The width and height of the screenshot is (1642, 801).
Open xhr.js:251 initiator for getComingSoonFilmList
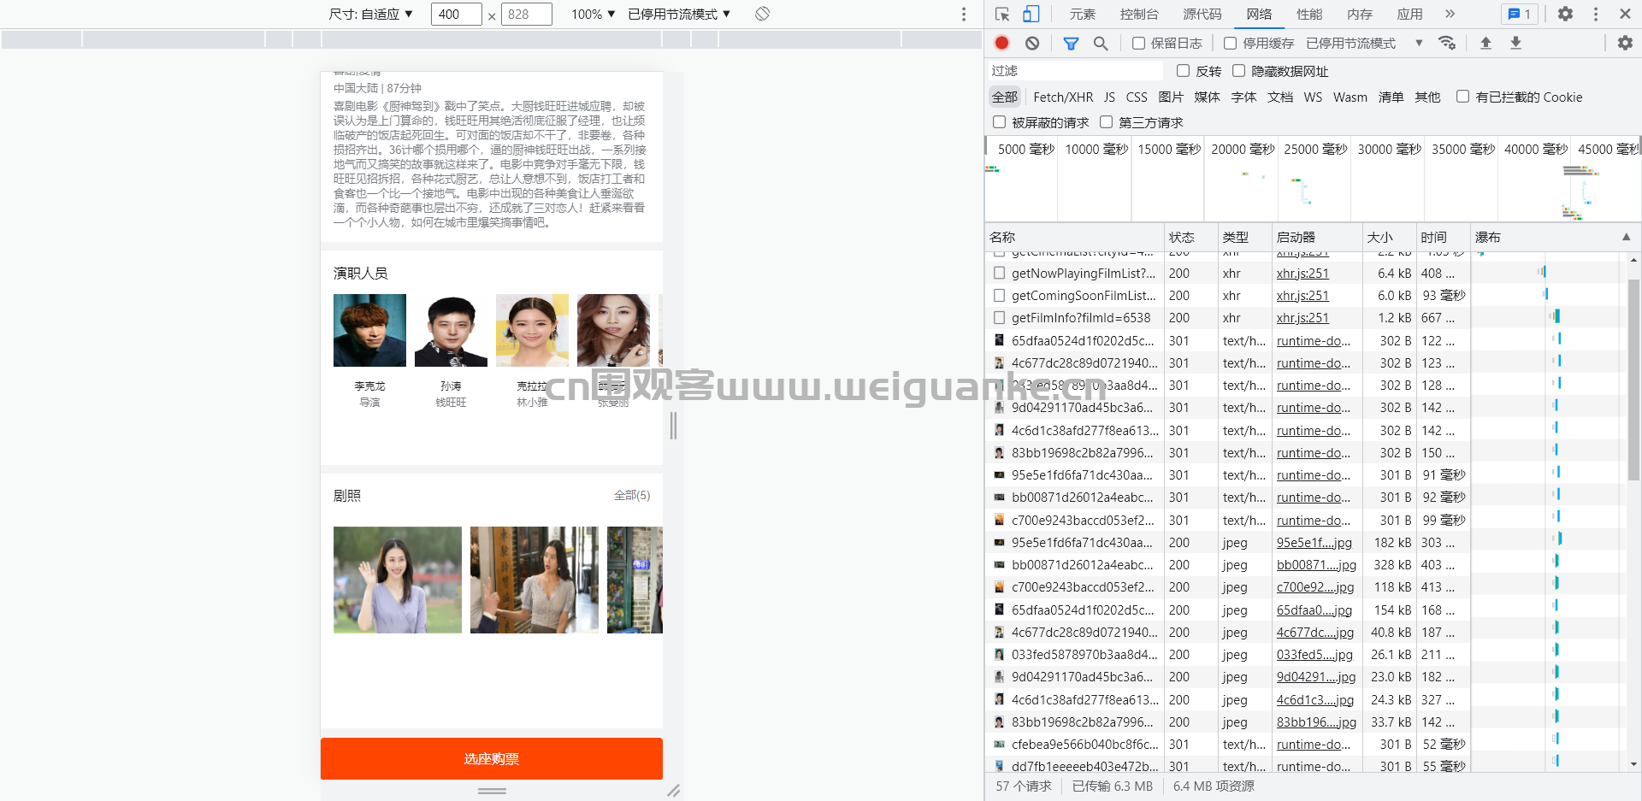pyautogui.click(x=1302, y=296)
